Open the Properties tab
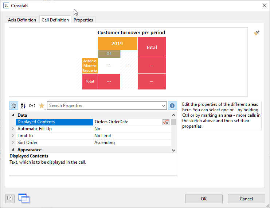This screenshot has height=208, width=270. click(83, 20)
